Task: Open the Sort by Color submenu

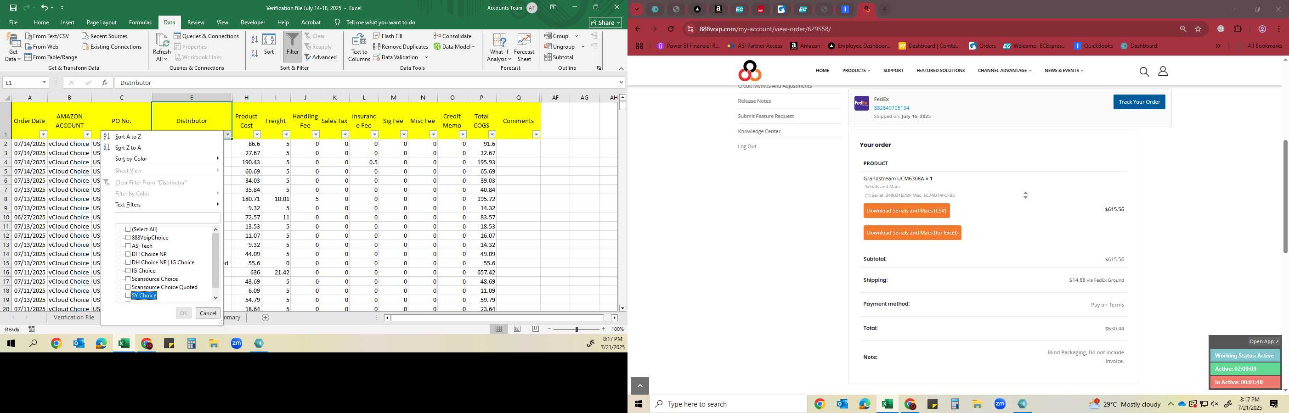Action: pyautogui.click(x=162, y=158)
